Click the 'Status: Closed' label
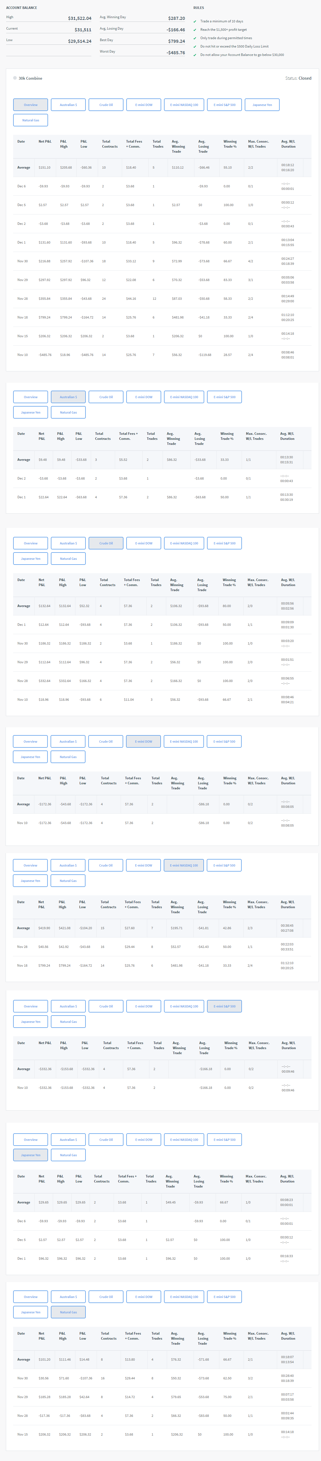Image resolution: width=321 pixels, height=1461 pixels. [298, 78]
